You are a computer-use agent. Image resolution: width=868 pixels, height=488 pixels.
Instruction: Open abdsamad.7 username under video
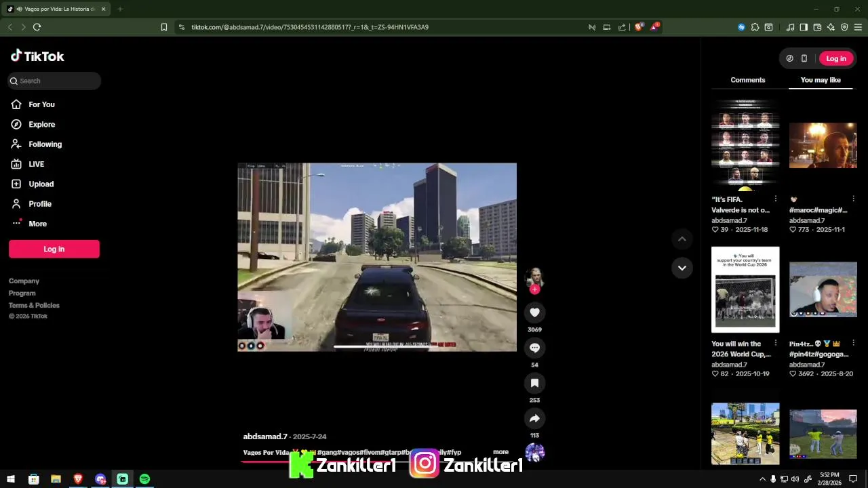click(265, 436)
